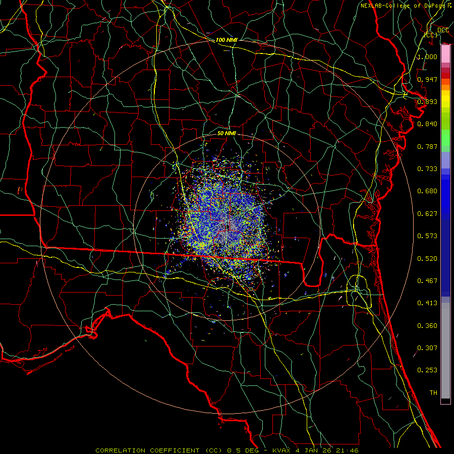Select the 0.467 legend value

pyautogui.click(x=427, y=281)
